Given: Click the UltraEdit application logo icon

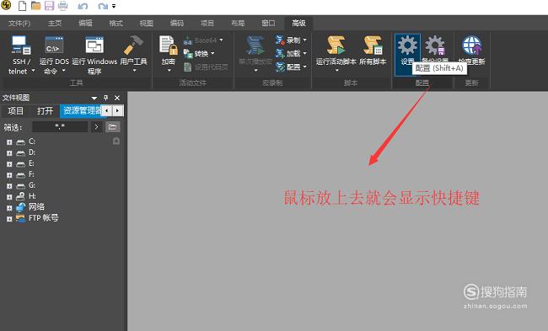Looking at the screenshot, I should (6, 5).
